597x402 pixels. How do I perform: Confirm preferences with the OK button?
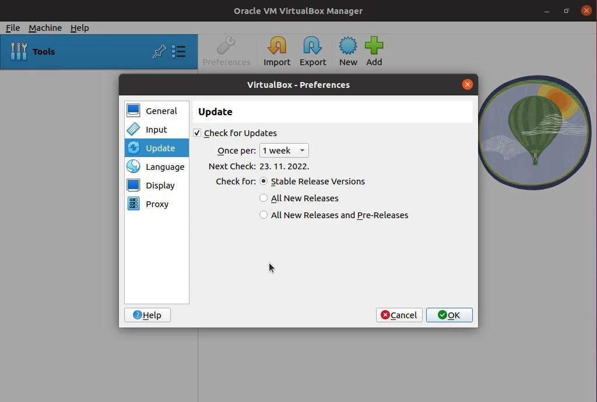point(449,315)
